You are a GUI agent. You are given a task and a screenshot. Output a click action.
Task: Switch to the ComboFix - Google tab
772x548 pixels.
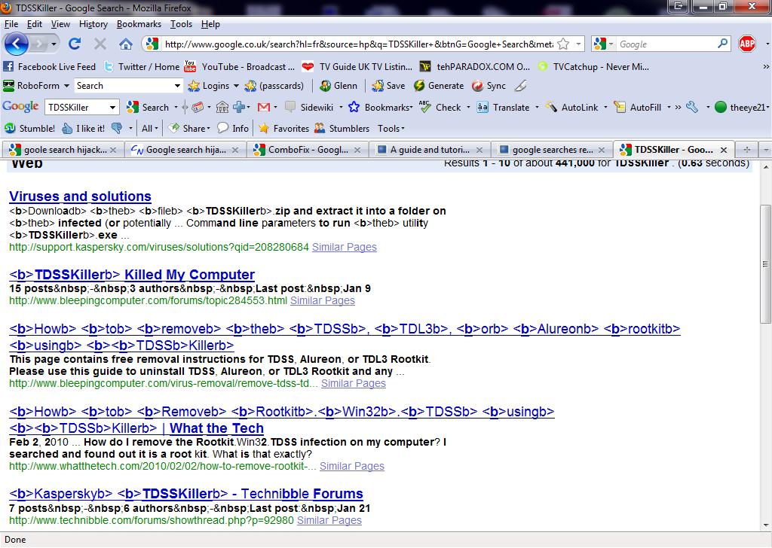[306, 149]
